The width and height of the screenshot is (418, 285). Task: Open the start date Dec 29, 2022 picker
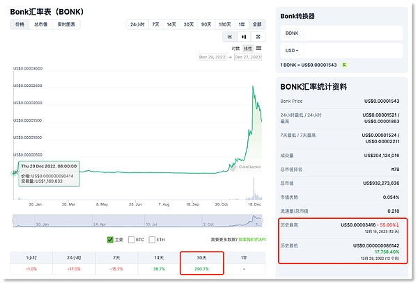pyautogui.click(x=214, y=57)
